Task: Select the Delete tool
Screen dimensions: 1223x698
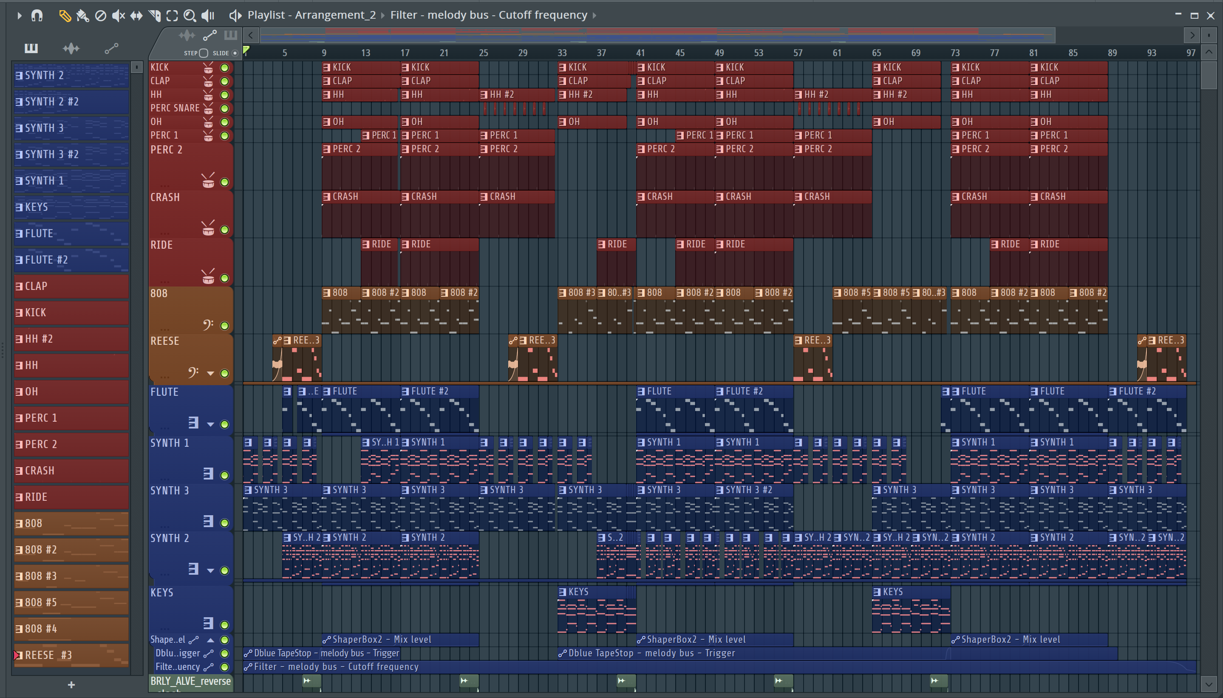Action: pyautogui.click(x=100, y=16)
